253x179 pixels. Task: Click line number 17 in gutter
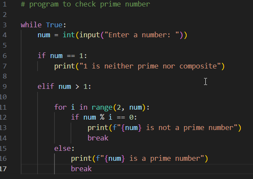(3, 169)
